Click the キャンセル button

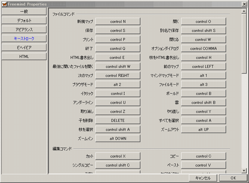click(x=203, y=178)
